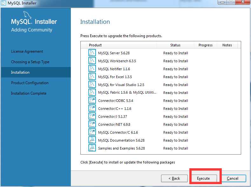
Task: Click the MySQL Workbench 6.3.5 product icon
Action: [x=92, y=61]
